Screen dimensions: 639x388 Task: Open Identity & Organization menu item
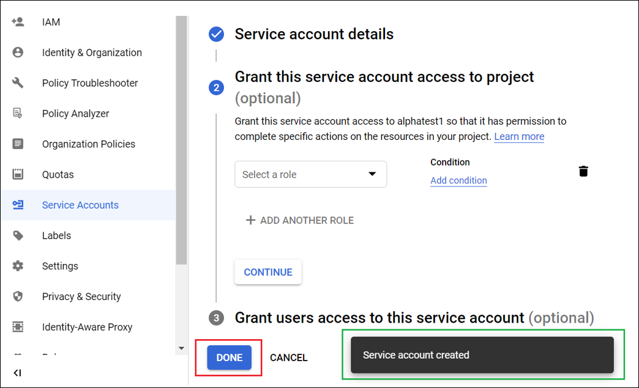coord(92,53)
